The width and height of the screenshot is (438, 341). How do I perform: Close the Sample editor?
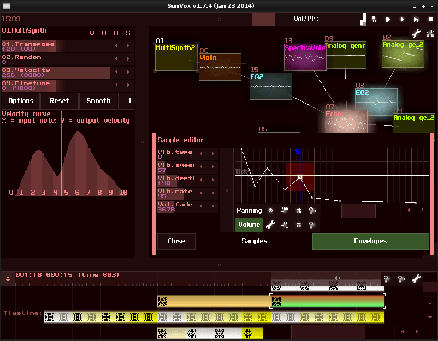coord(176,241)
